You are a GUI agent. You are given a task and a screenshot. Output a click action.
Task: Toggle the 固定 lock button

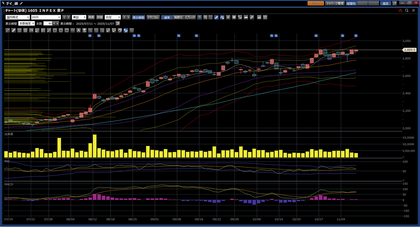pyautogui.click(x=385, y=3)
